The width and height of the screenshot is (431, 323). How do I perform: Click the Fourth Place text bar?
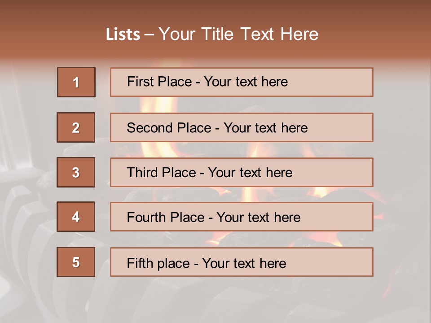tap(242, 217)
